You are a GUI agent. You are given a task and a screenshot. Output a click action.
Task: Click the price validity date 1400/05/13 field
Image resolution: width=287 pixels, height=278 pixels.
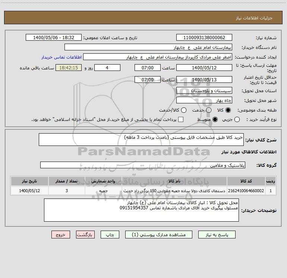(204, 79)
